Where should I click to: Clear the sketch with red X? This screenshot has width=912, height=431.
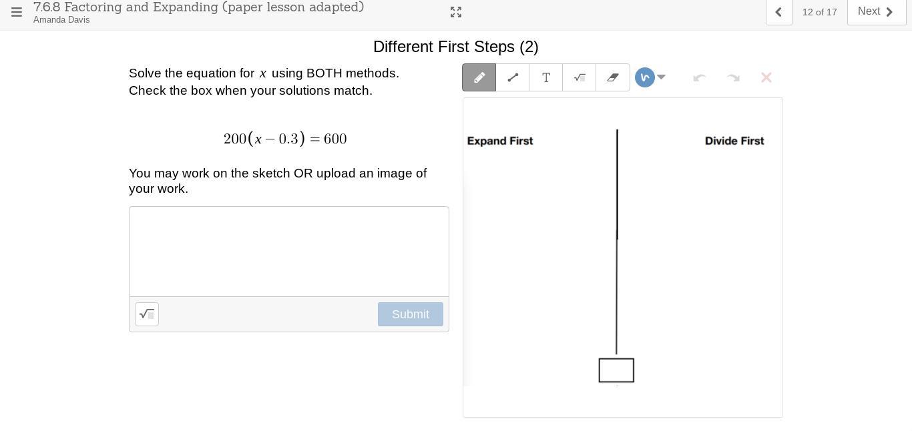coord(766,77)
